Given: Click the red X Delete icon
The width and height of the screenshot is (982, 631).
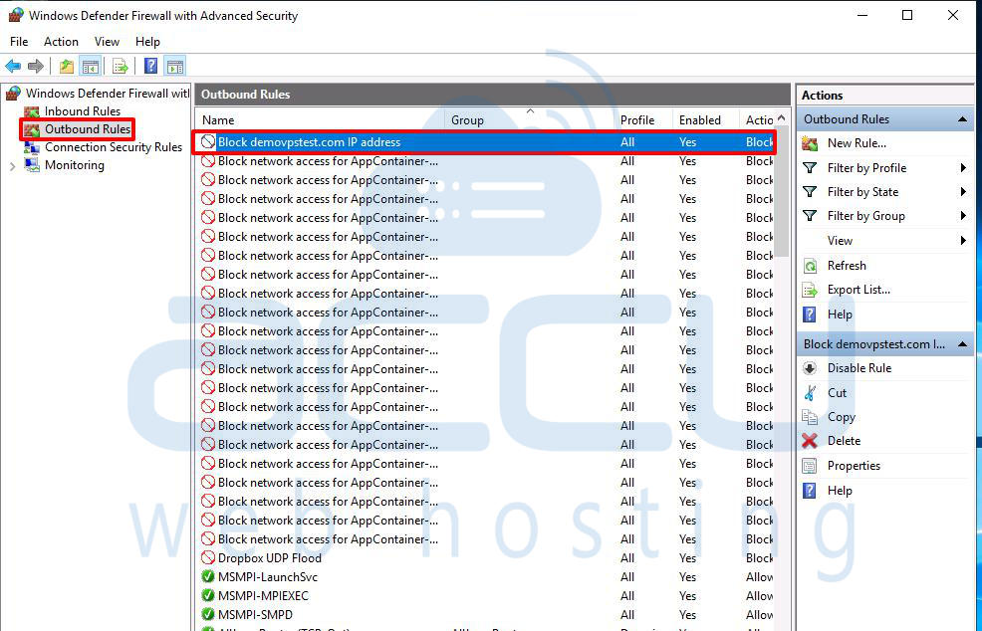Looking at the screenshot, I should tap(810, 441).
